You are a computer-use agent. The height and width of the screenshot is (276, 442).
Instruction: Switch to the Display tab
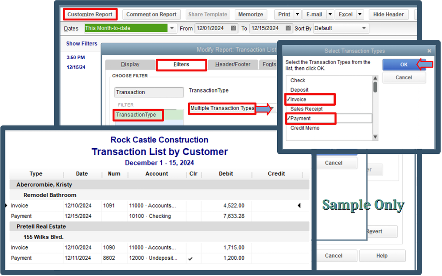(130, 65)
